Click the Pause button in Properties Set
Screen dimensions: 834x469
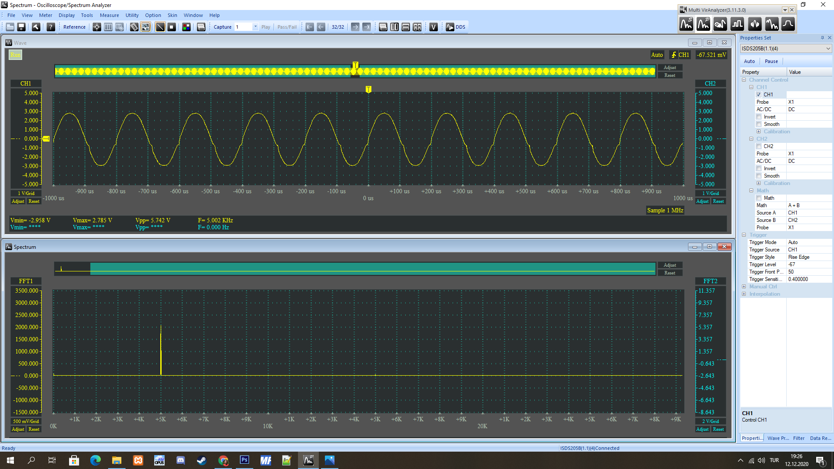pos(771,61)
